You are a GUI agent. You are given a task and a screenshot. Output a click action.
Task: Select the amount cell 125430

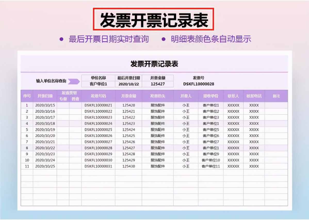(128, 166)
